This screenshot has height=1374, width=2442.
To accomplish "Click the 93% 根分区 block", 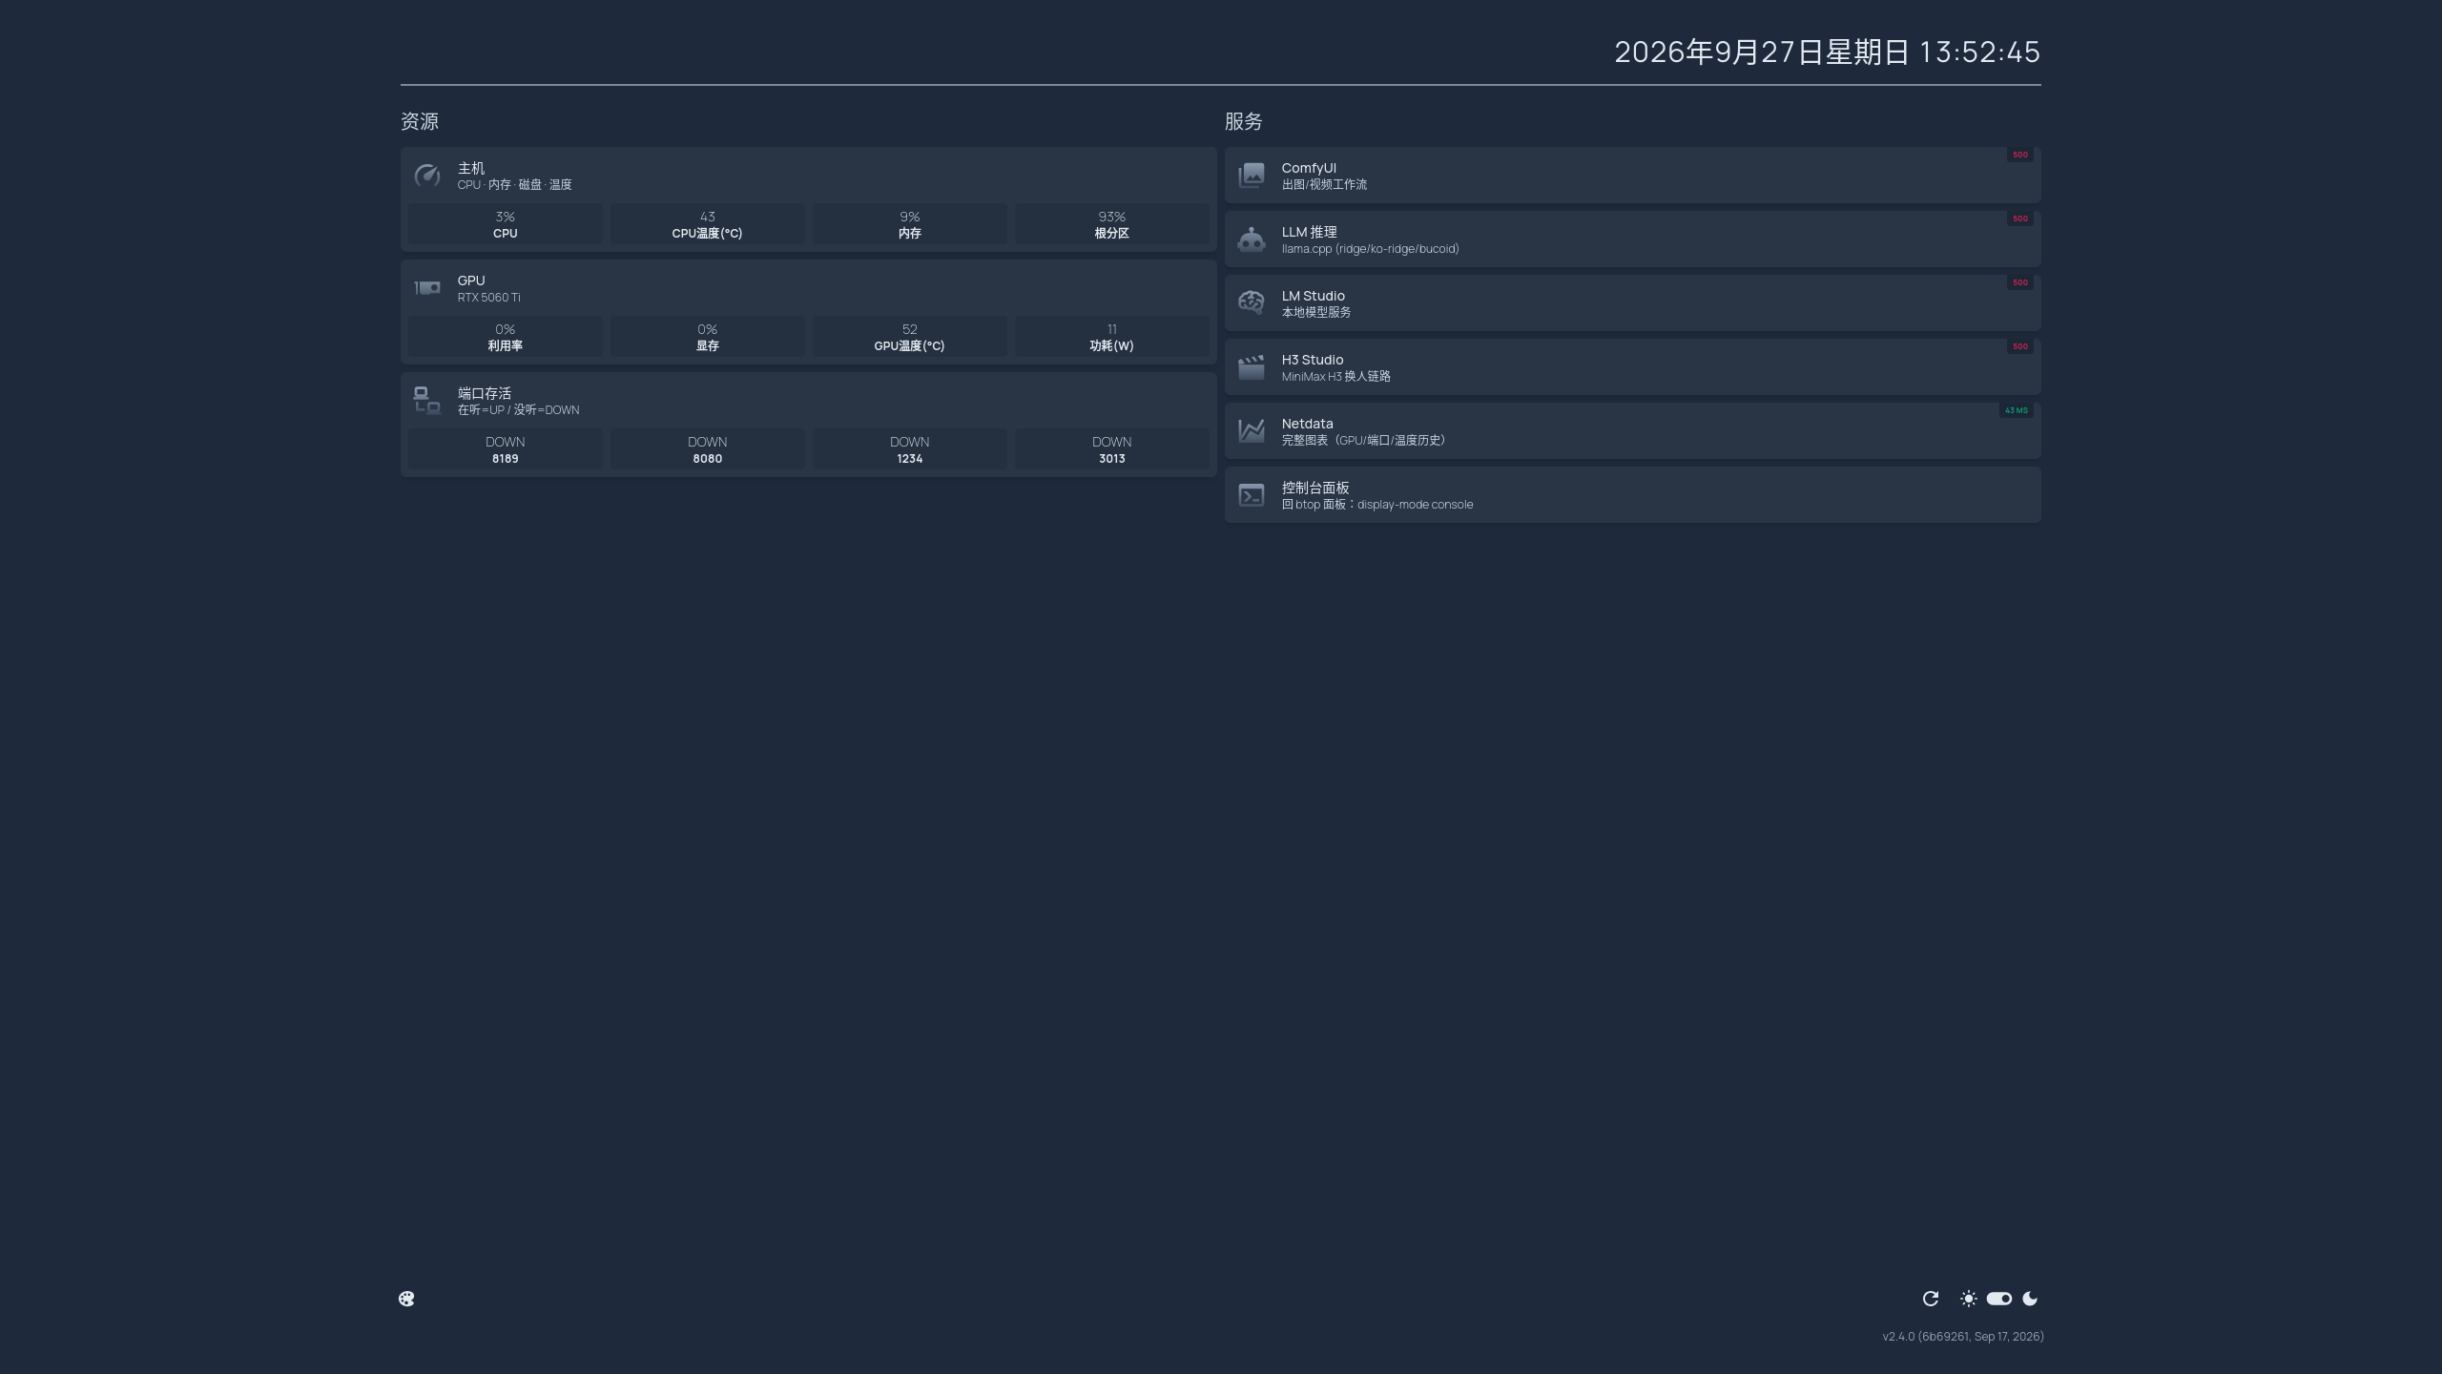I will tap(1112, 224).
